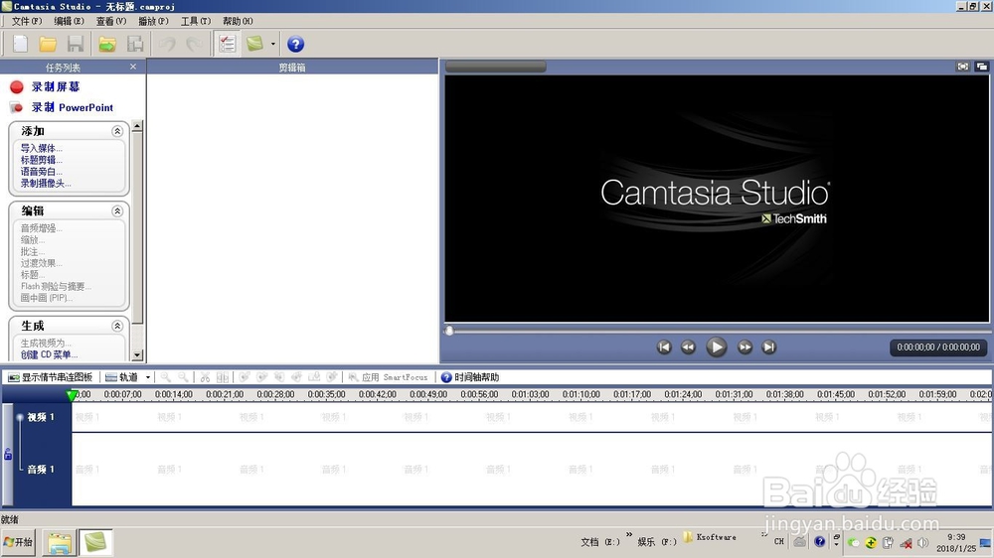Image resolution: width=994 pixels, height=558 pixels.
Task: Click the volume icon in the system tray
Action: [x=923, y=543]
